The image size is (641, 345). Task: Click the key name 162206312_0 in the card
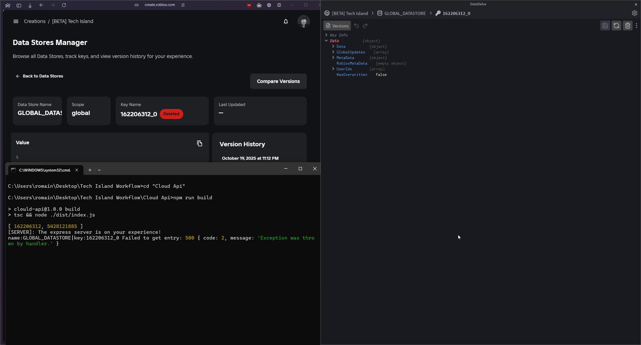pyautogui.click(x=139, y=114)
